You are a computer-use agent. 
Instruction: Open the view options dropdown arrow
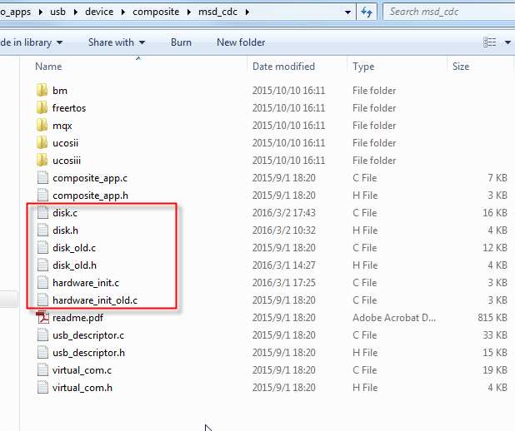(507, 42)
